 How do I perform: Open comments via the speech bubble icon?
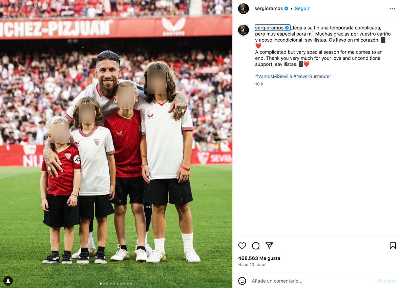pyautogui.click(x=256, y=246)
